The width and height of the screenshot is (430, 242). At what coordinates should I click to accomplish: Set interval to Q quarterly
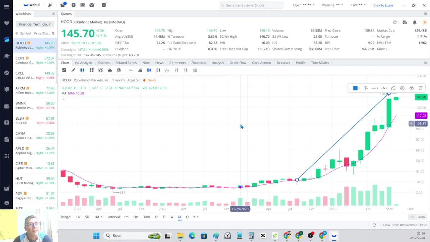(187, 217)
